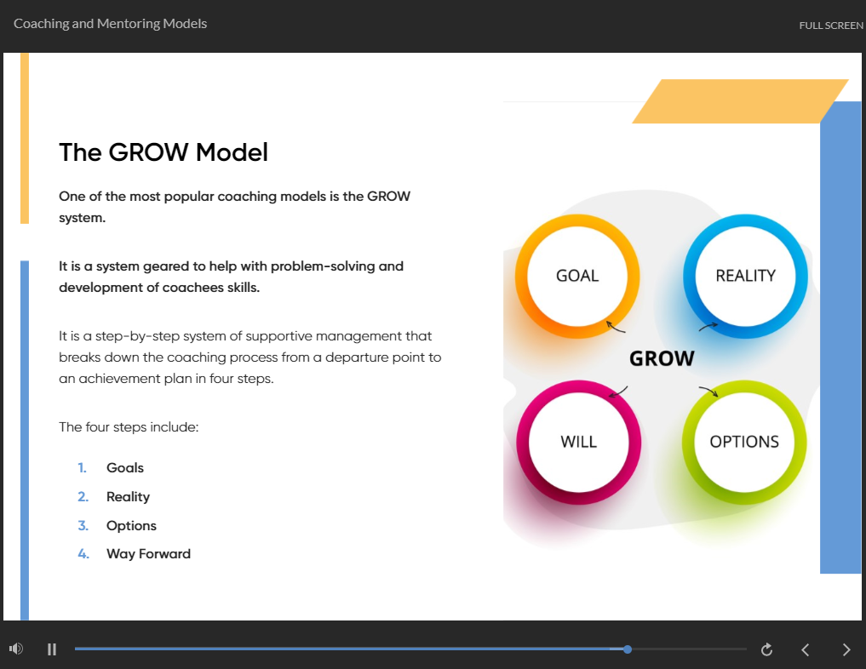
Task: Click the blue REALITY circle
Action: coord(745,276)
